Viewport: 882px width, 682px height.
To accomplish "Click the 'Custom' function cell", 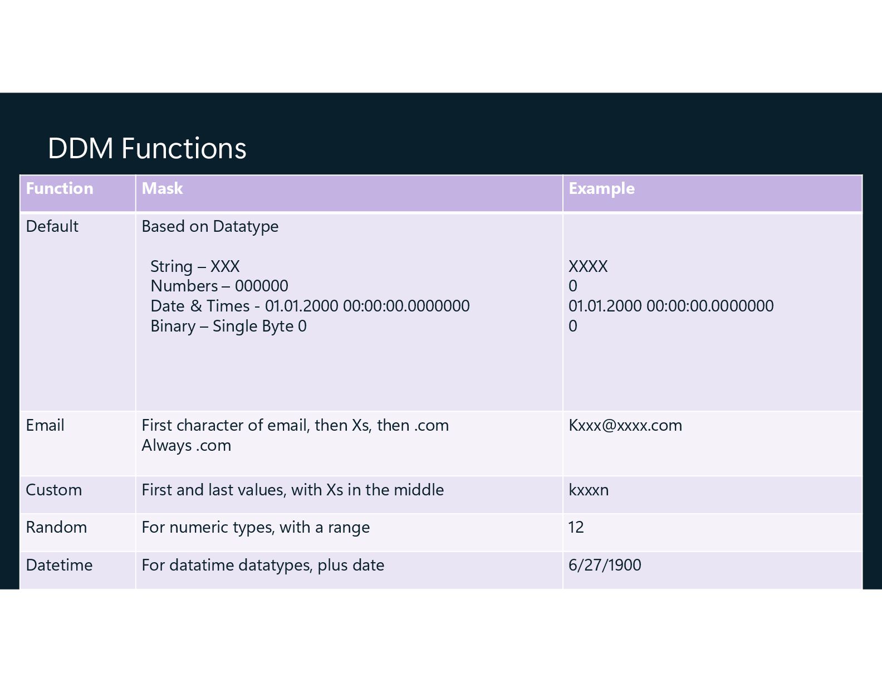I will pos(77,495).
